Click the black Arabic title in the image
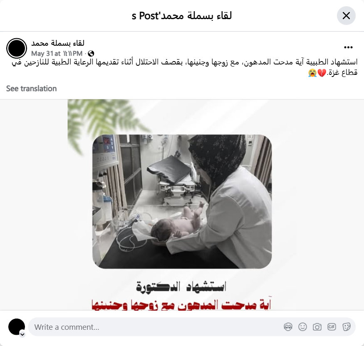Viewport: 364px width, 346px height. 181,287
